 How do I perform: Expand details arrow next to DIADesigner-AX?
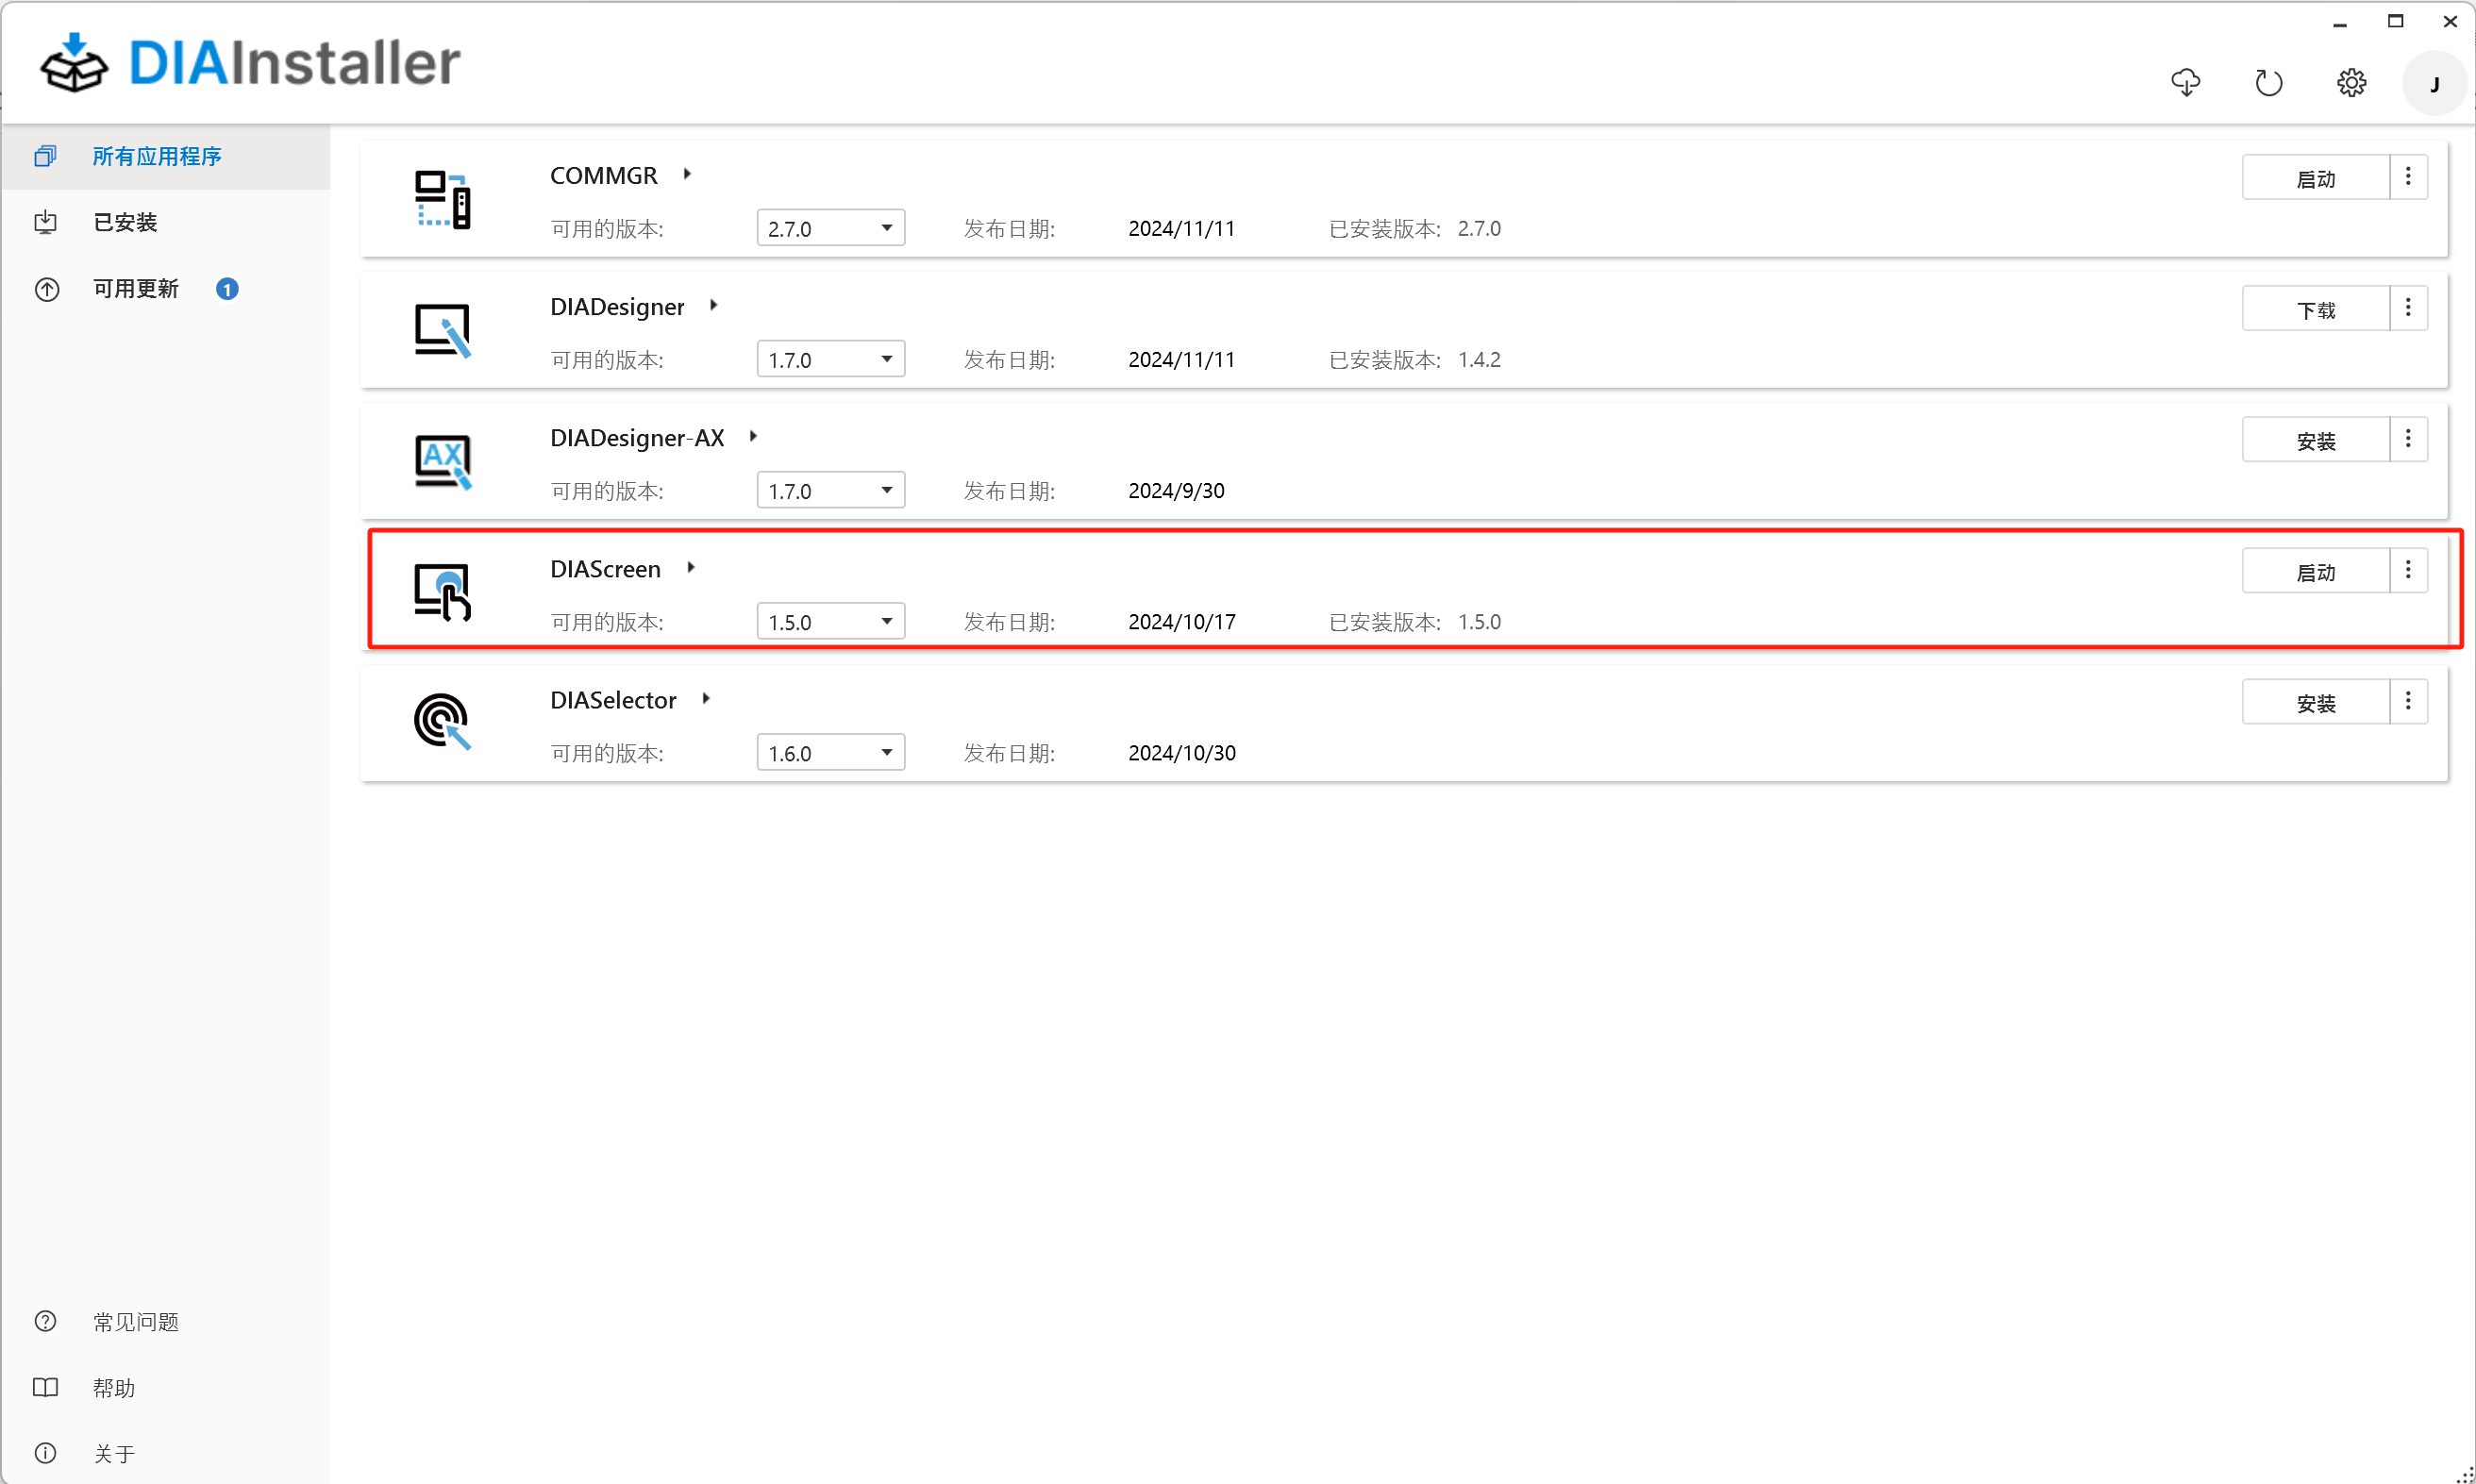click(753, 437)
